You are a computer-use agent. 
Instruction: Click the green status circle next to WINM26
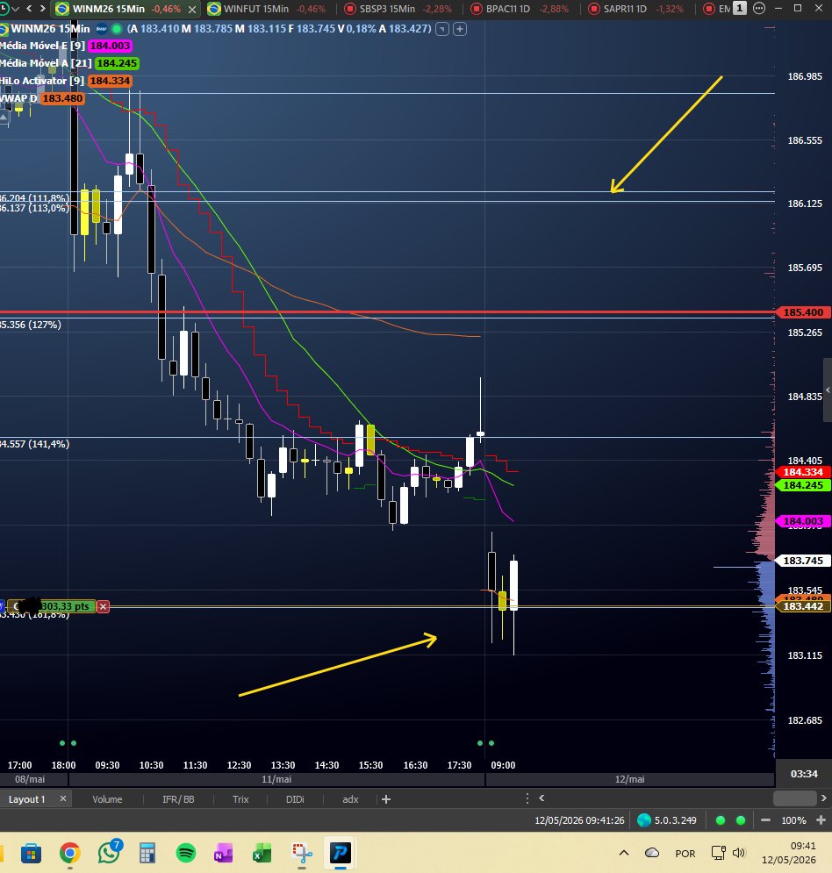117,28
